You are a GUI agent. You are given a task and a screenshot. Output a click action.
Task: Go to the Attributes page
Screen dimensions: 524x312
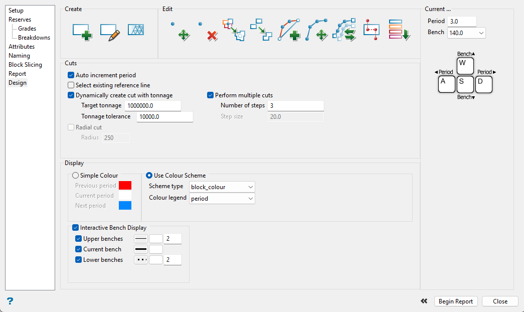(x=22, y=47)
